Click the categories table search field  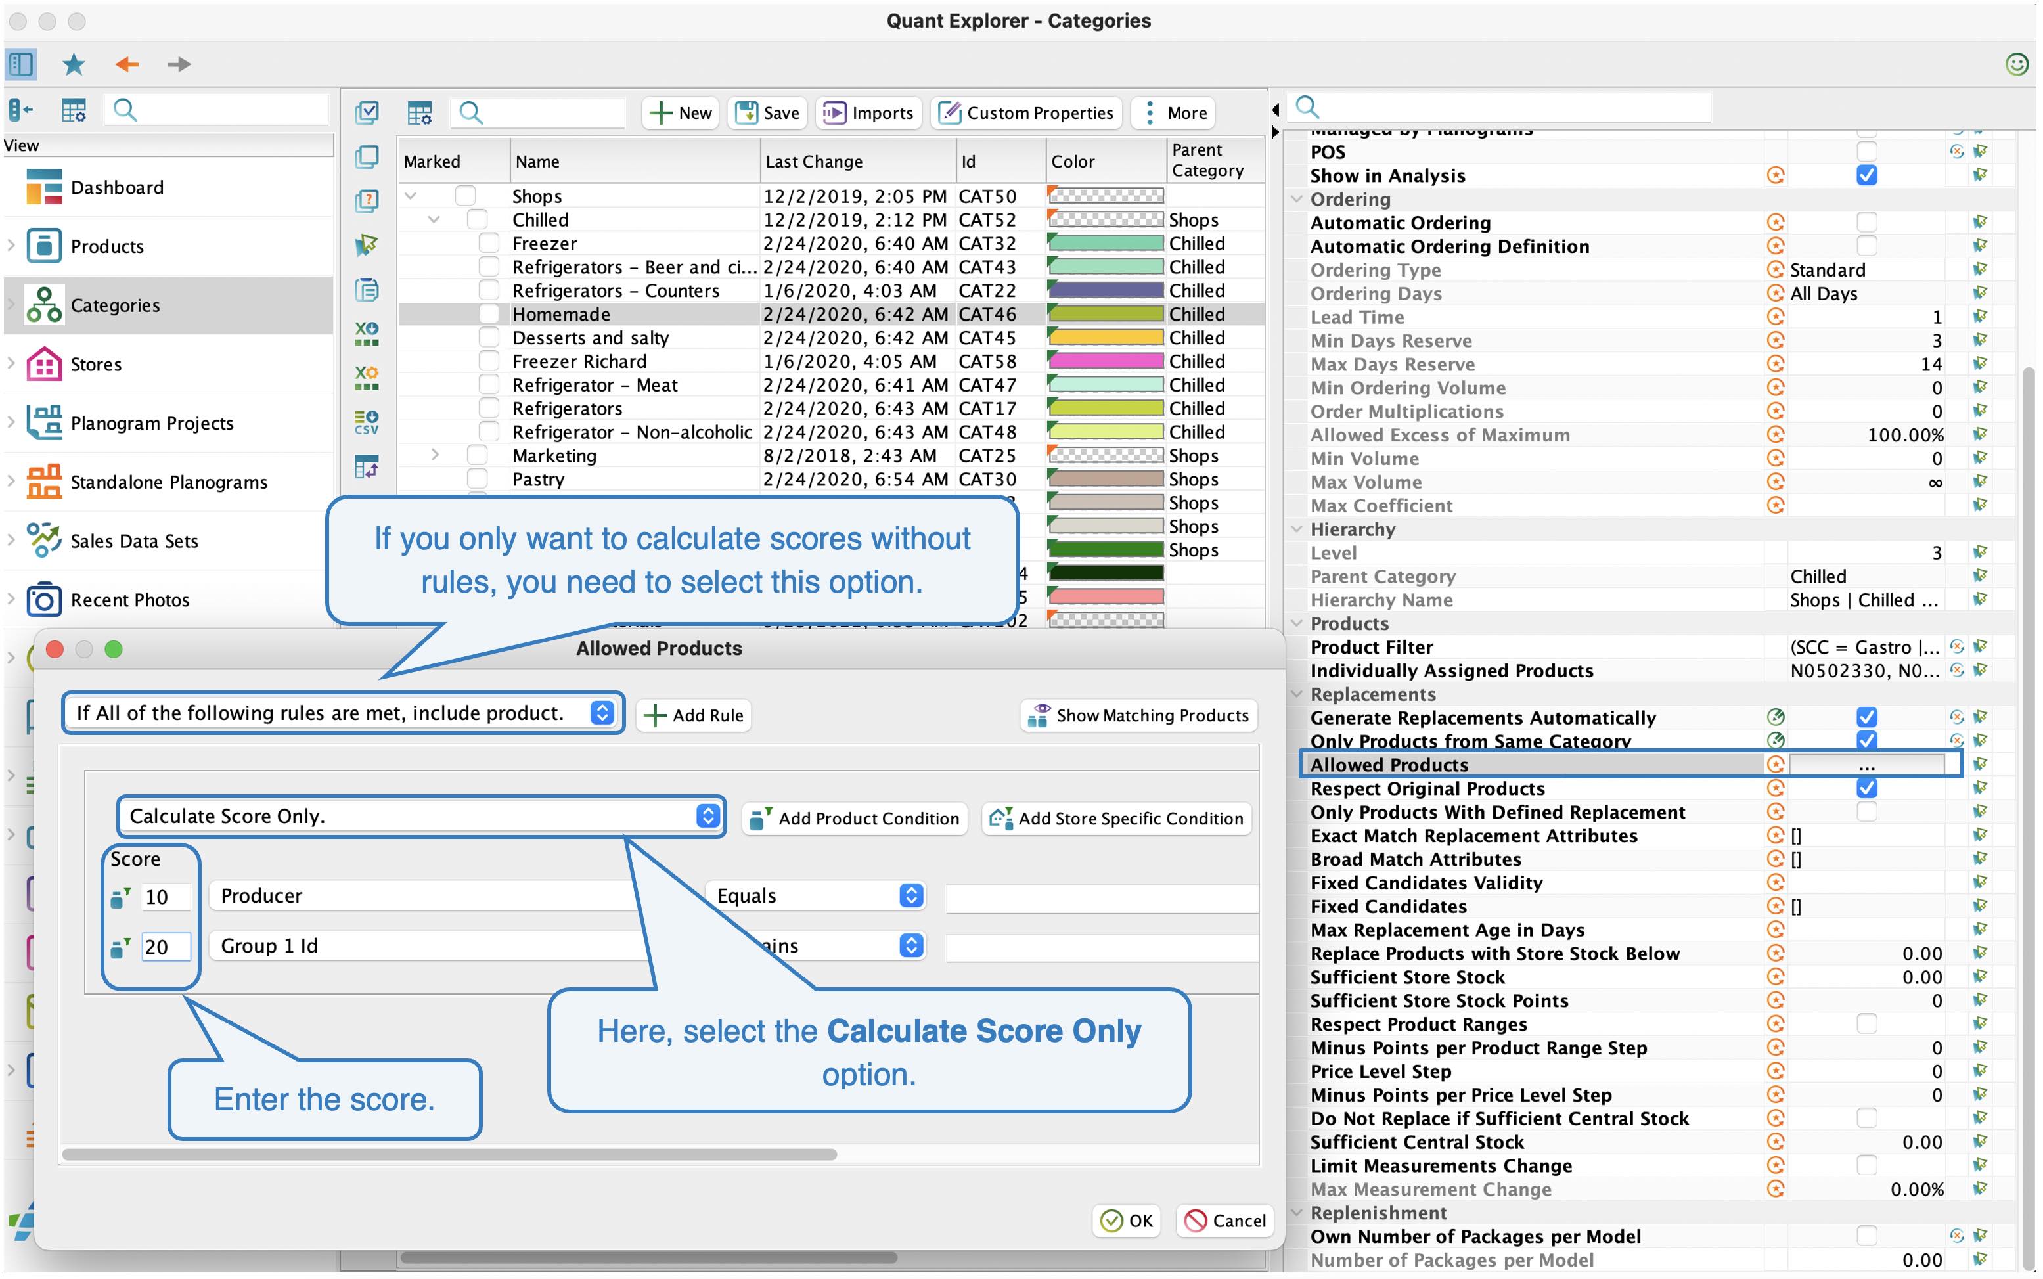[x=538, y=112]
